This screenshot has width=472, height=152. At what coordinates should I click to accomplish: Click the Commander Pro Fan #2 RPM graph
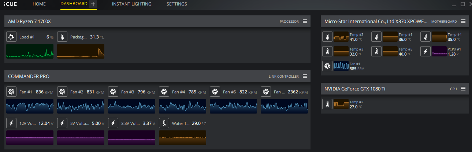pyautogui.click(x=81, y=106)
